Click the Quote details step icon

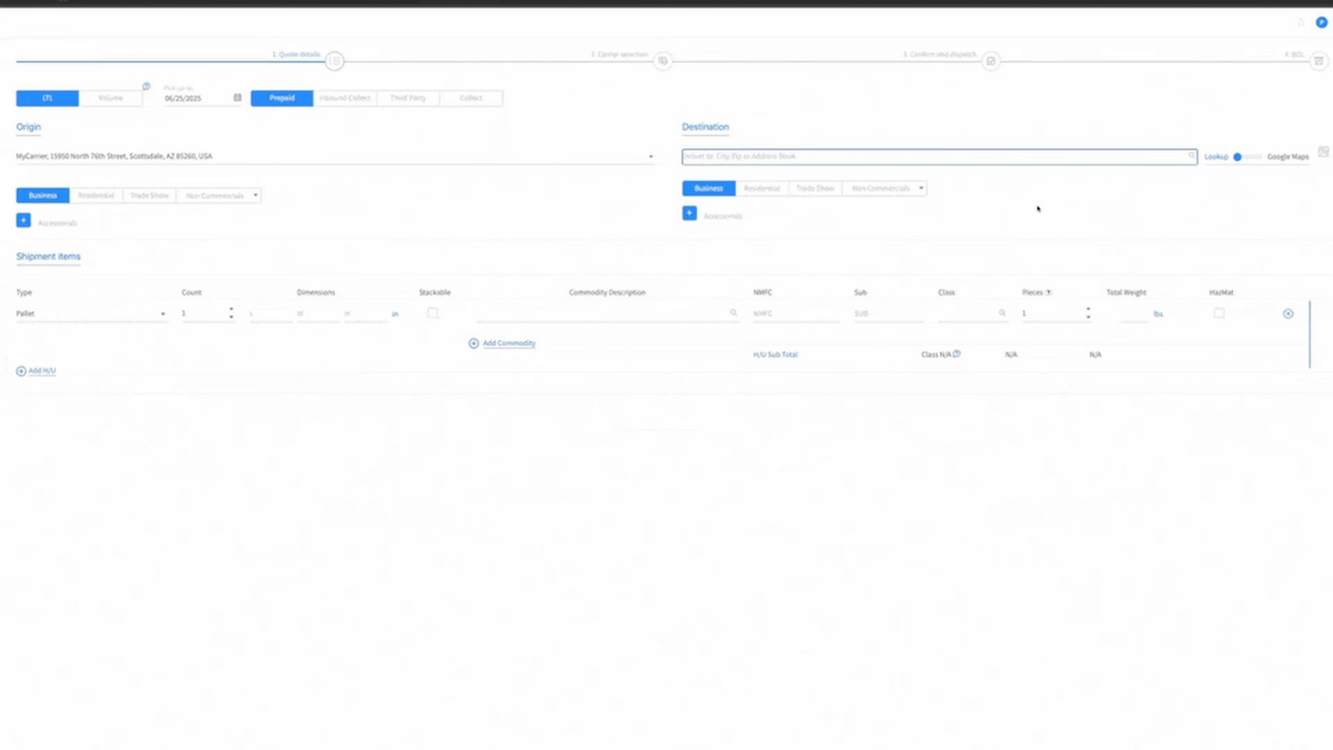[334, 61]
